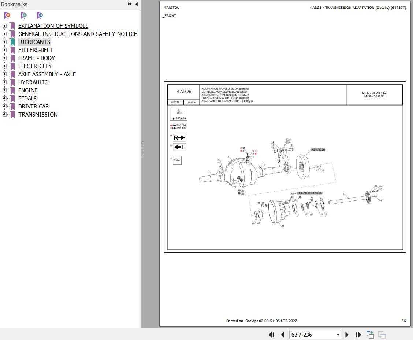This screenshot has height=340, width=413.
Task: Advance to the next page
Action: click(347, 335)
